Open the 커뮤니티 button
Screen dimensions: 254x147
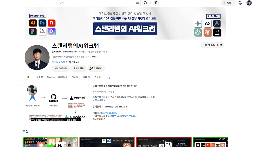coord(96,68)
